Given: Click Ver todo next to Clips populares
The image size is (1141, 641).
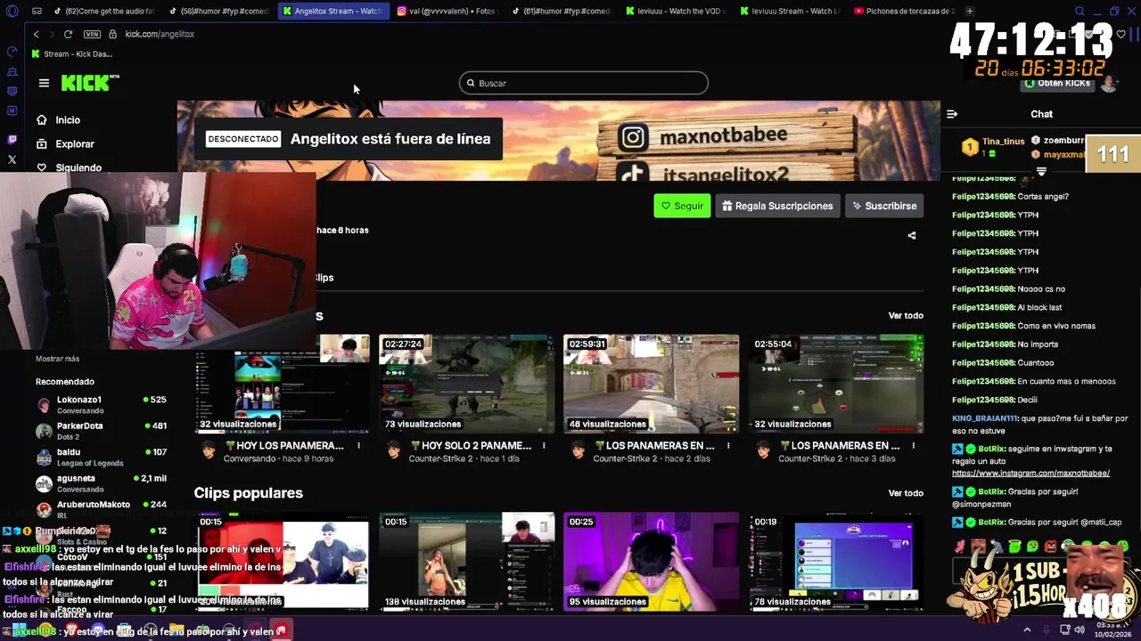Looking at the screenshot, I should 906,492.
